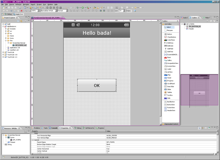The width and height of the screenshot is (220, 160).
Task: Choose the ColorPicker control in Toolbox
Action: click(x=171, y=40)
